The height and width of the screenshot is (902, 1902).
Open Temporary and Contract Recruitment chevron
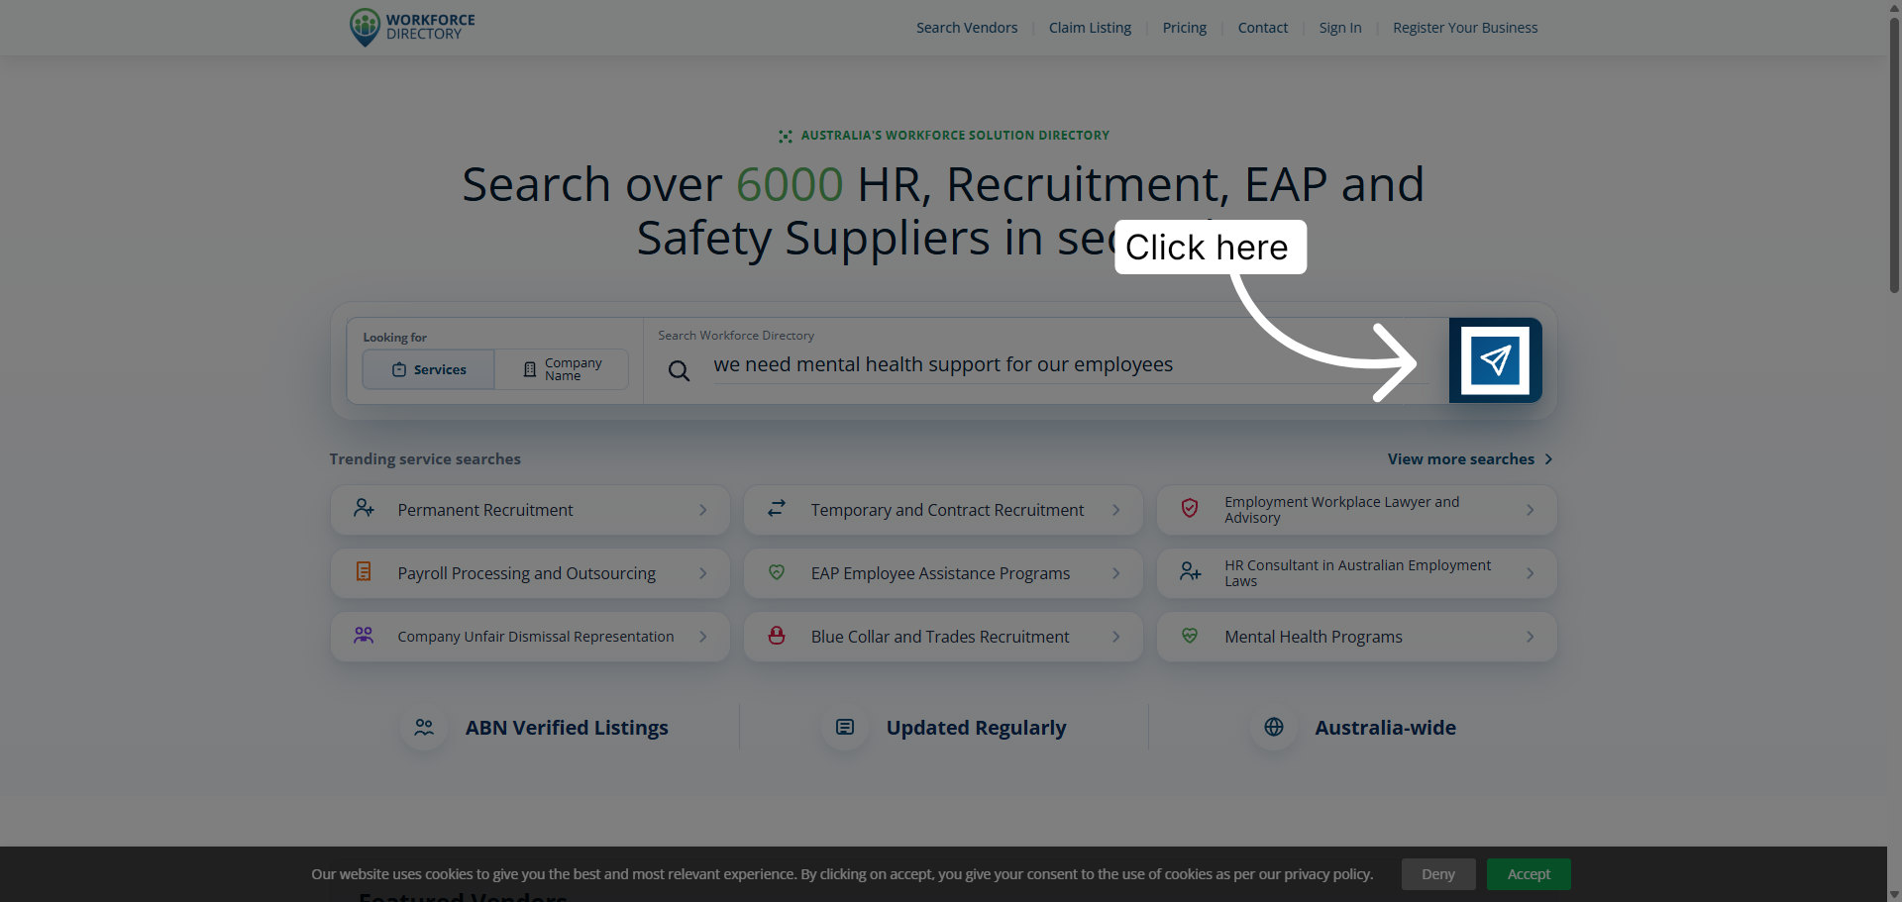tap(1116, 510)
